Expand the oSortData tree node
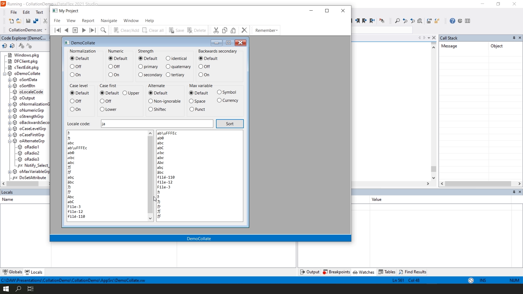523x294 pixels. click(10, 80)
